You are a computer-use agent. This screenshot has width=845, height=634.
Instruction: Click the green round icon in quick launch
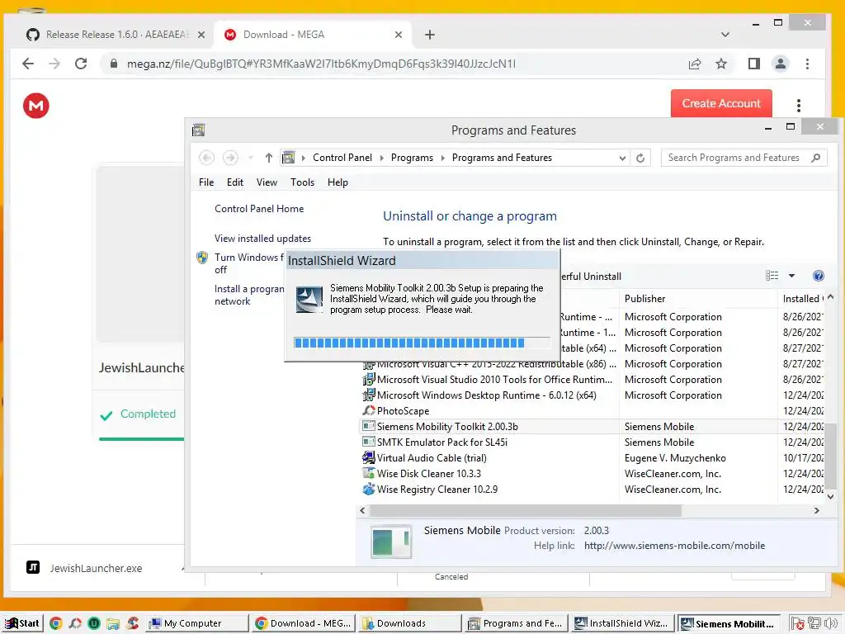pos(94,623)
